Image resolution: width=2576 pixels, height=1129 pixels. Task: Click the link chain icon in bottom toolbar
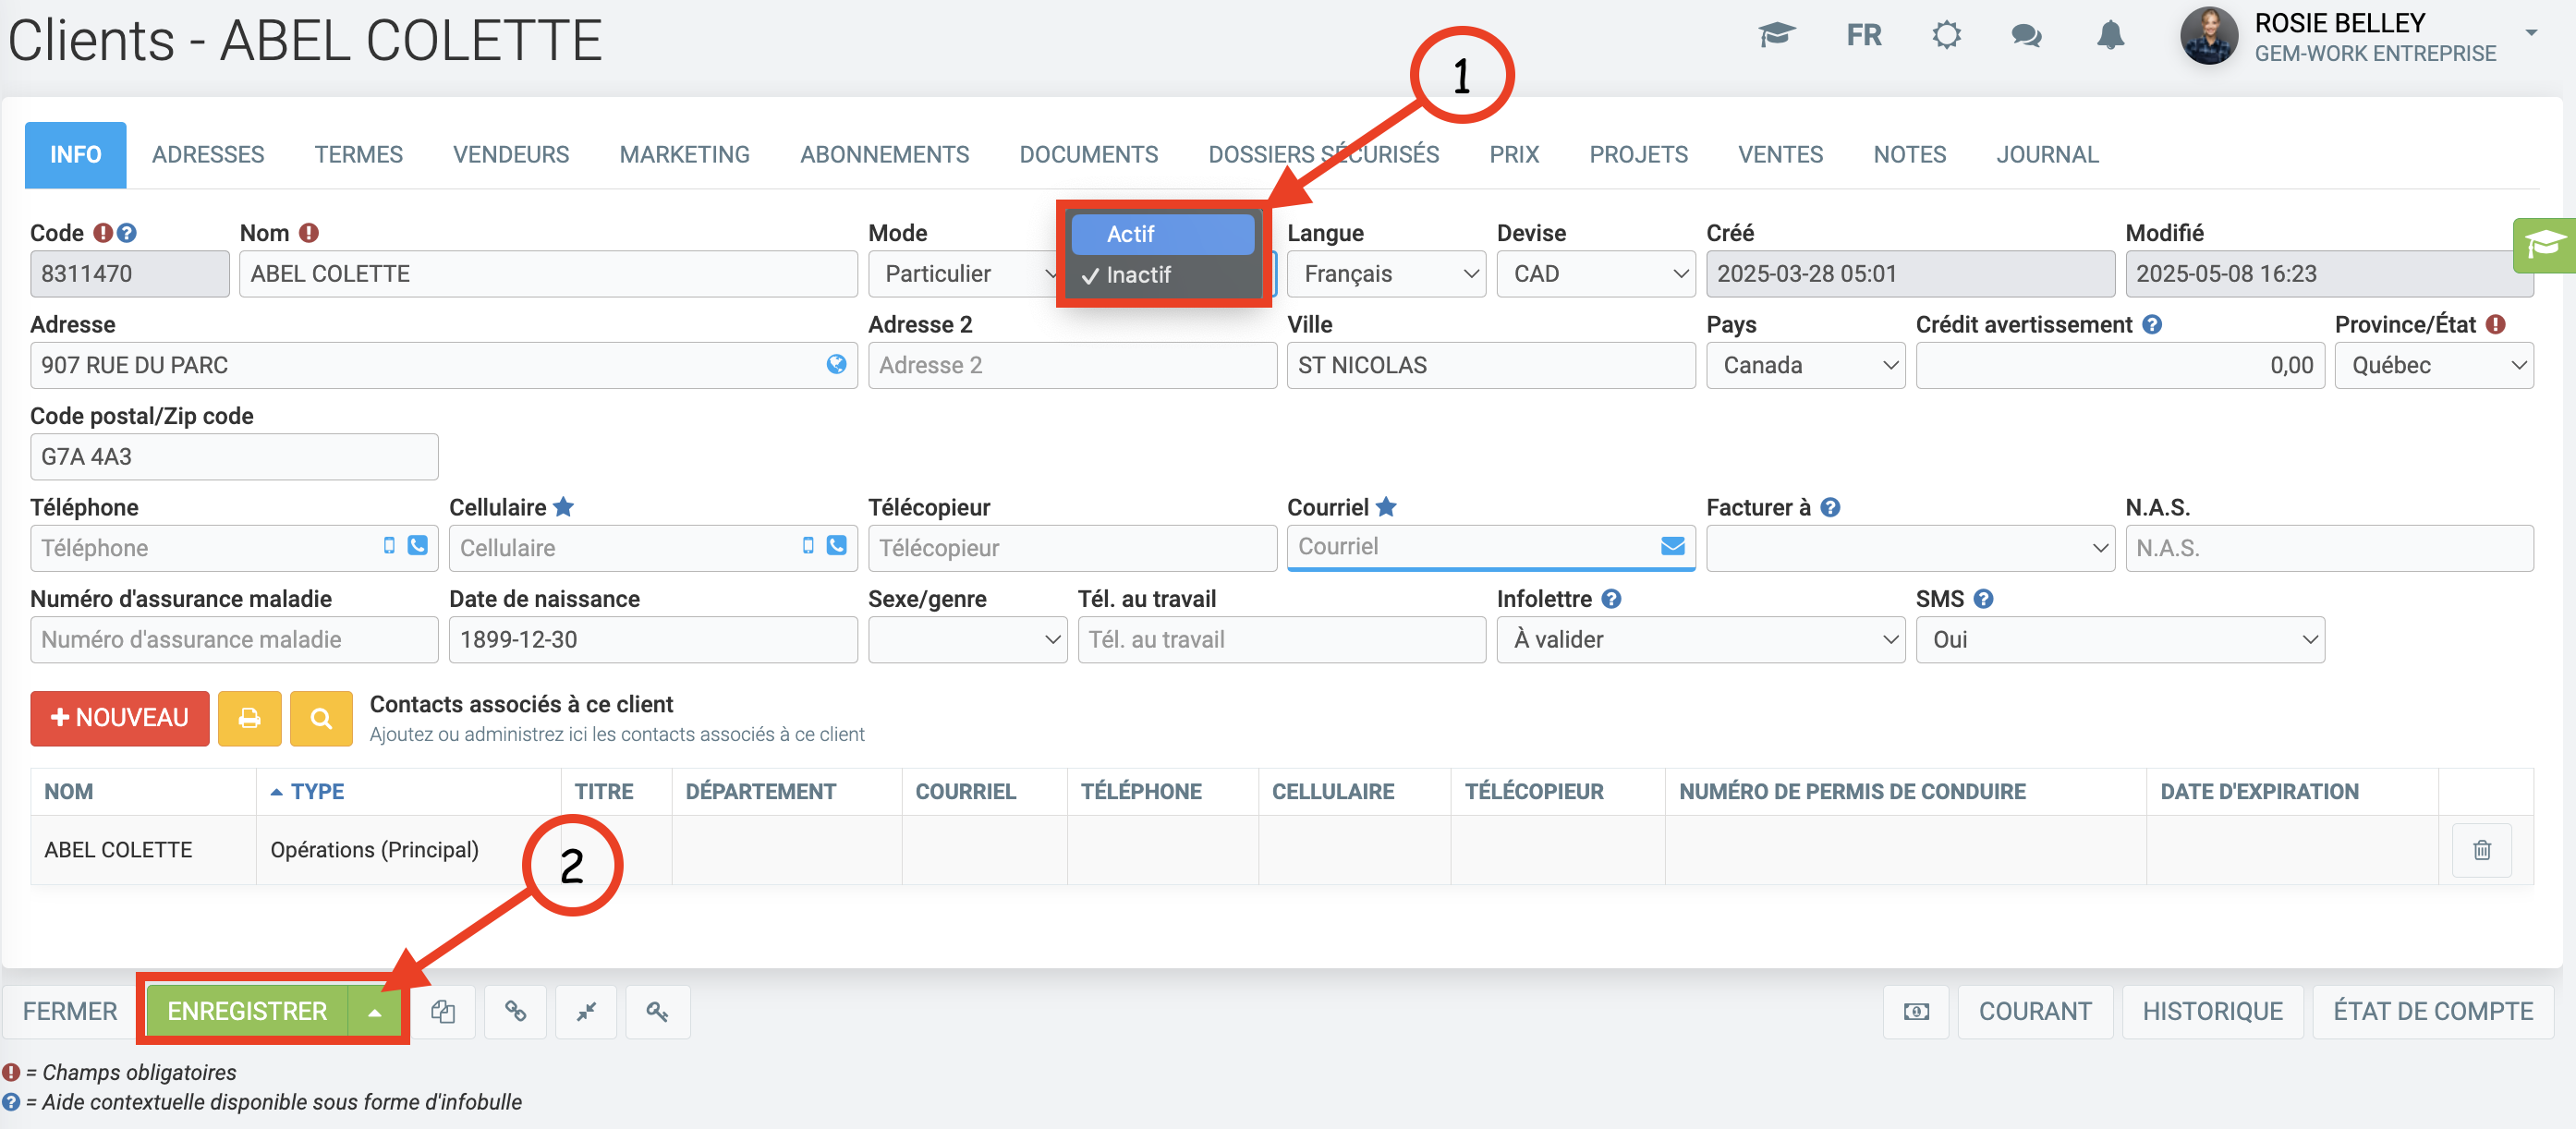point(515,1012)
